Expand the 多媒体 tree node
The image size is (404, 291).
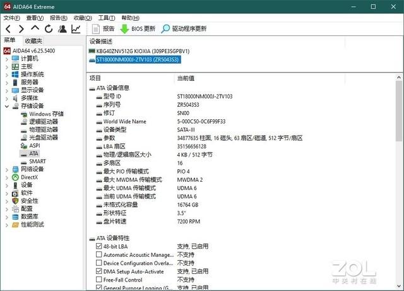tap(7, 98)
